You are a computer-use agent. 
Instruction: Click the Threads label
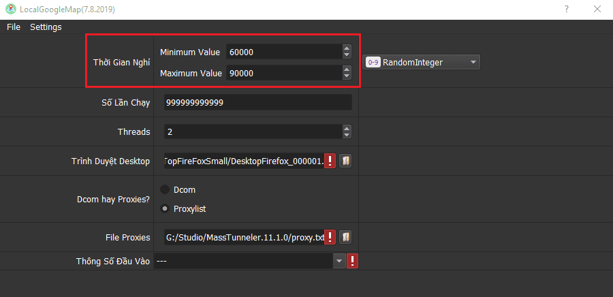point(133,131)
